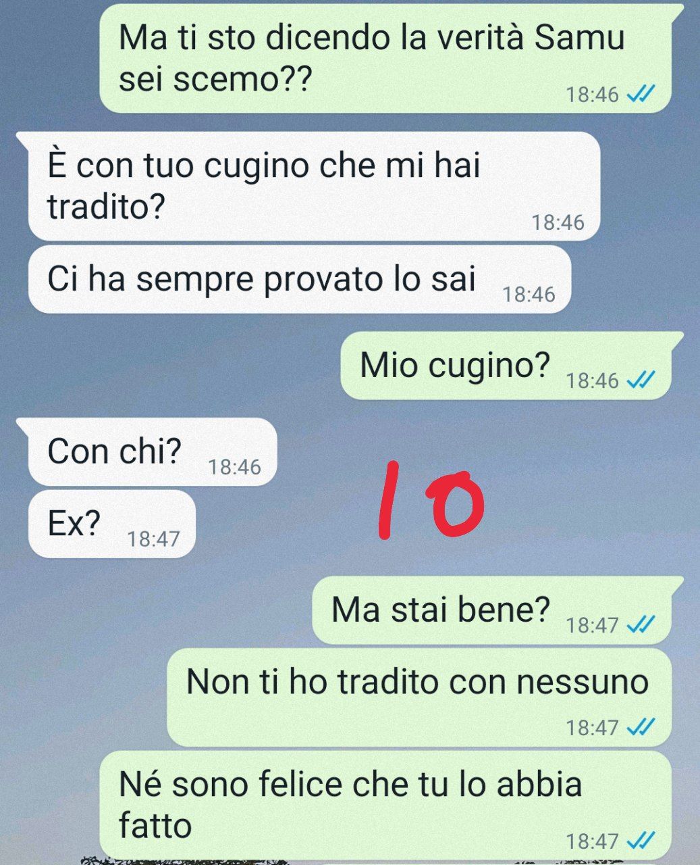The width and height of the screenshot is (700, 865).
Task: Select the 'È con tuo cugino che mi hai tradito?' message
Action: (x=314, y=186)
